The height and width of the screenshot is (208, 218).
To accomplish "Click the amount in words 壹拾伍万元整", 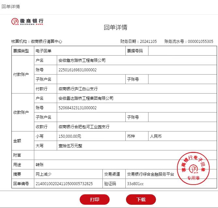I will 70,146.
